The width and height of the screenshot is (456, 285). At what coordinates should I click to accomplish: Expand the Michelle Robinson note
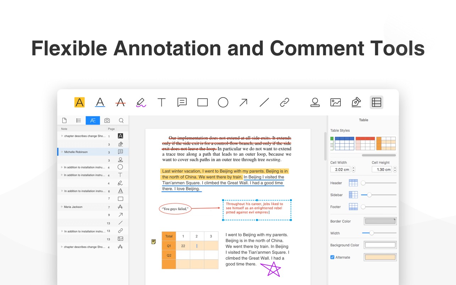(x=62, y=152)
